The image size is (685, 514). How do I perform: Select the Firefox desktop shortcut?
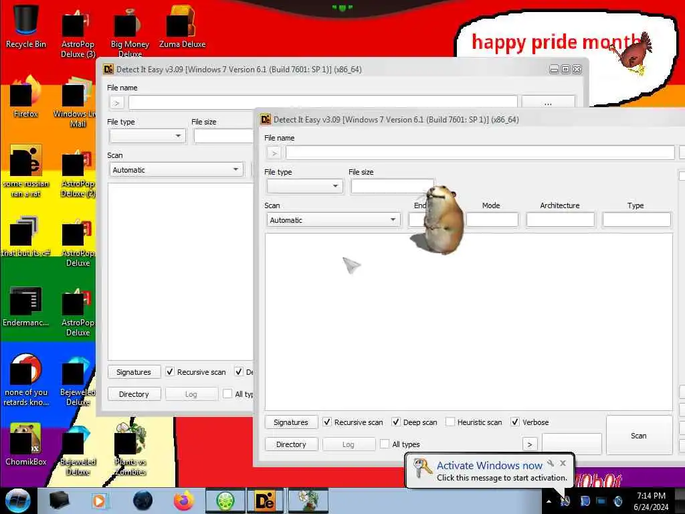26,97
